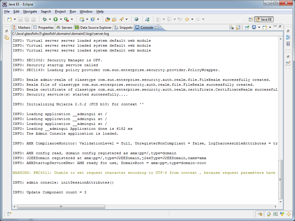Open the Search menu

[x=46, y=12]
